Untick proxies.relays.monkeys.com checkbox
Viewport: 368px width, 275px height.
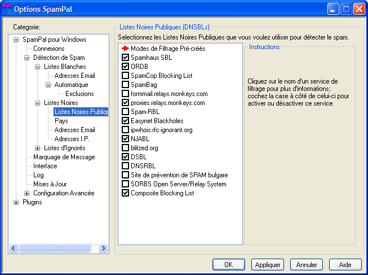[125, 103]
